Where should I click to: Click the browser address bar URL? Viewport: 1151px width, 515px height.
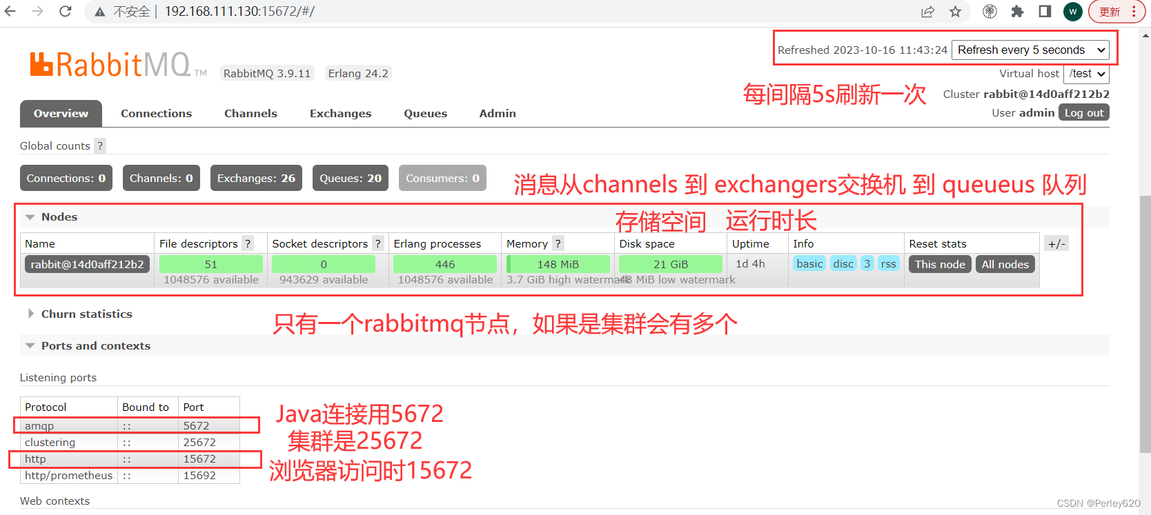(x=239, y=12)
